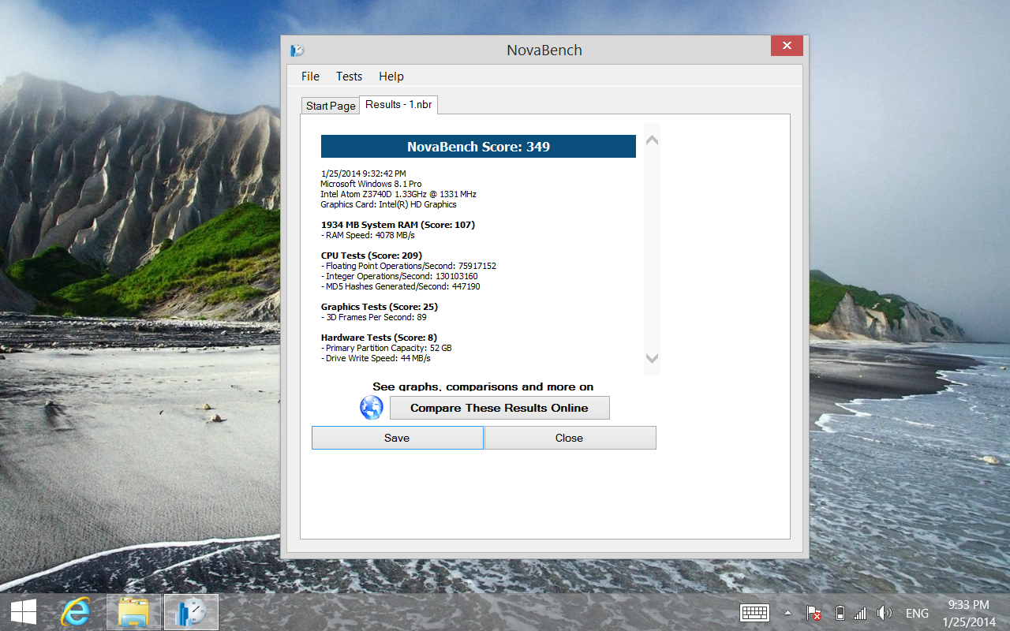Save the benchmark results
Screen dimensions: 1010x631
[397, 437]
